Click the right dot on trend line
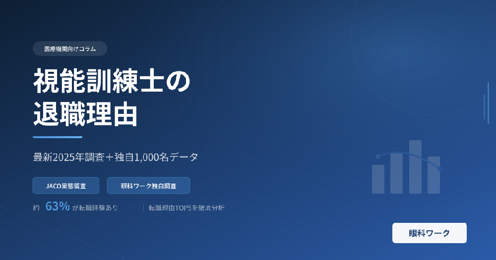Image resolution: width=496 pixels, height=260 pixels. coord(439,169)
